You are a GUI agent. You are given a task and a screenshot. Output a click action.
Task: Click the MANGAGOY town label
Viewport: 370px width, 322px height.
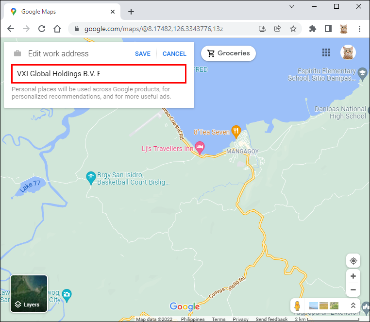[242, 152]
